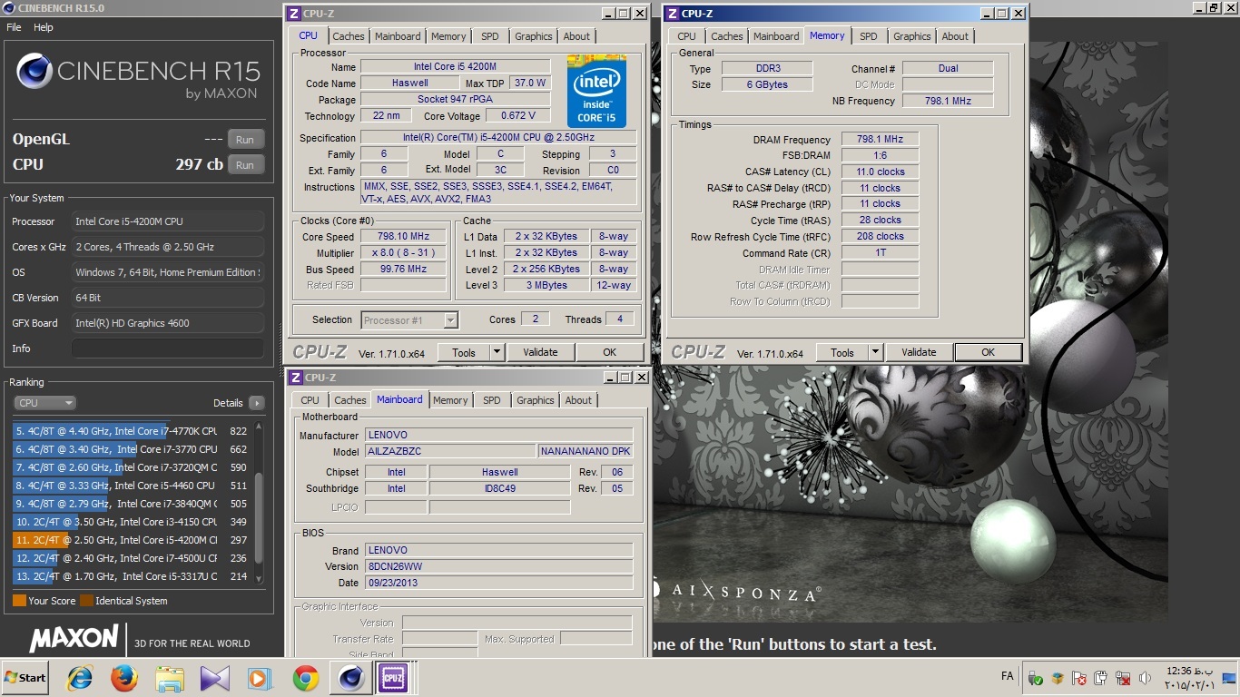Click the Show Desktop icon beside the clock
1240x697 pixels.
(1229, 678)
